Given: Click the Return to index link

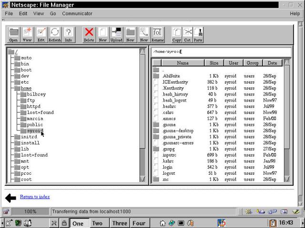Looking at the screenshot, I should pos(35,197).
